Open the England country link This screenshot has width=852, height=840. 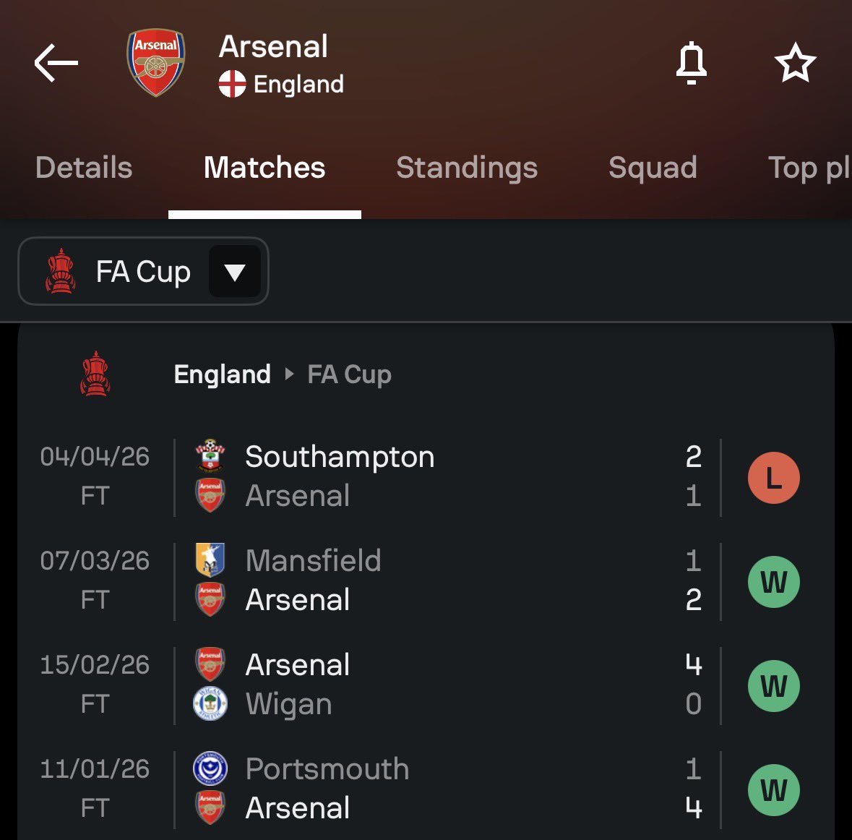tap(223, 374)
